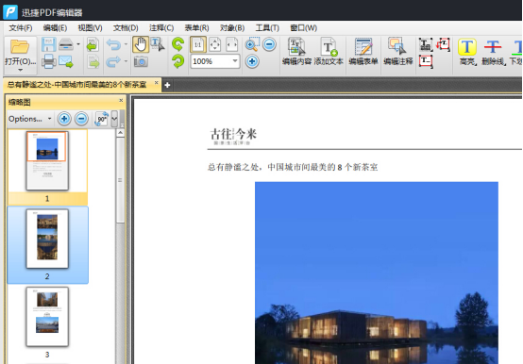Click the 编辑注释 tool

point(398,51)
